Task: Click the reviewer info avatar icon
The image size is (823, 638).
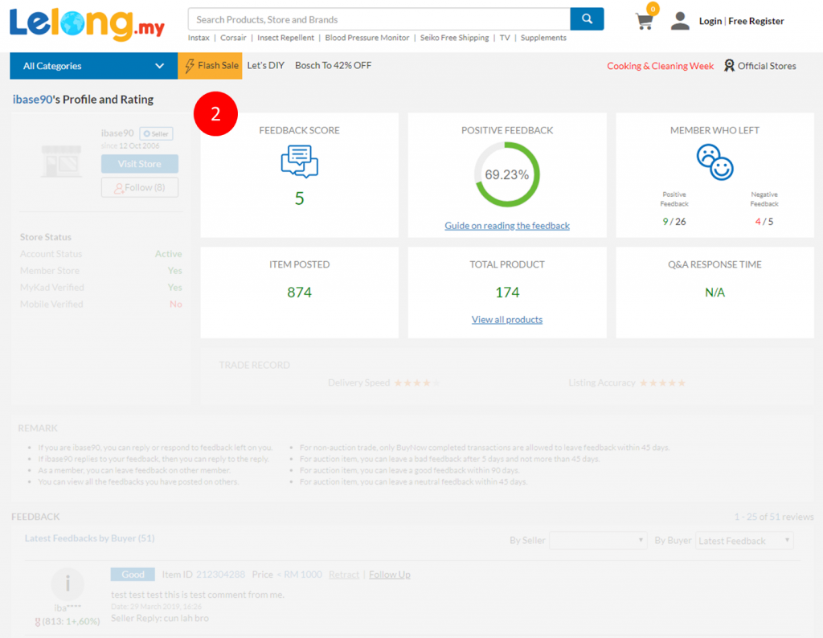Action: 68,583
